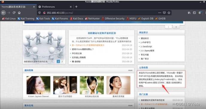Open 常见问题 category
The width and height of the screenshot is (206, 109).
pyautogui.click(x=145, y=55)
